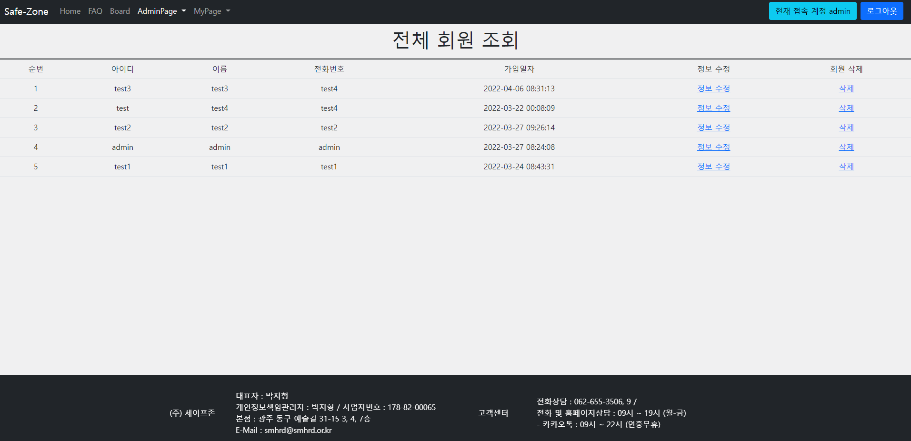Click 삭제 link for user test

click(846, 108)
